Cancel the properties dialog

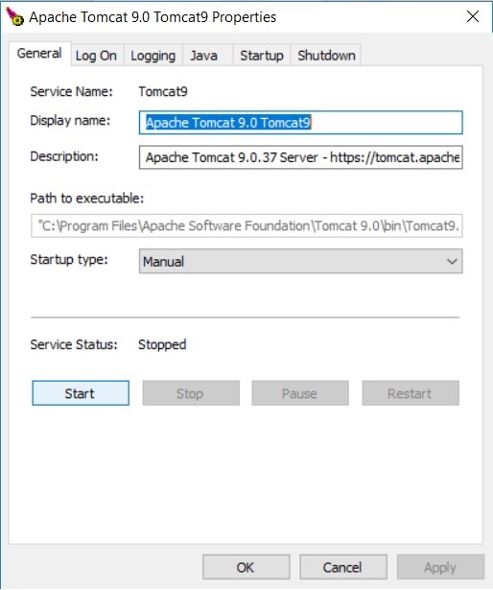(343, 567)
